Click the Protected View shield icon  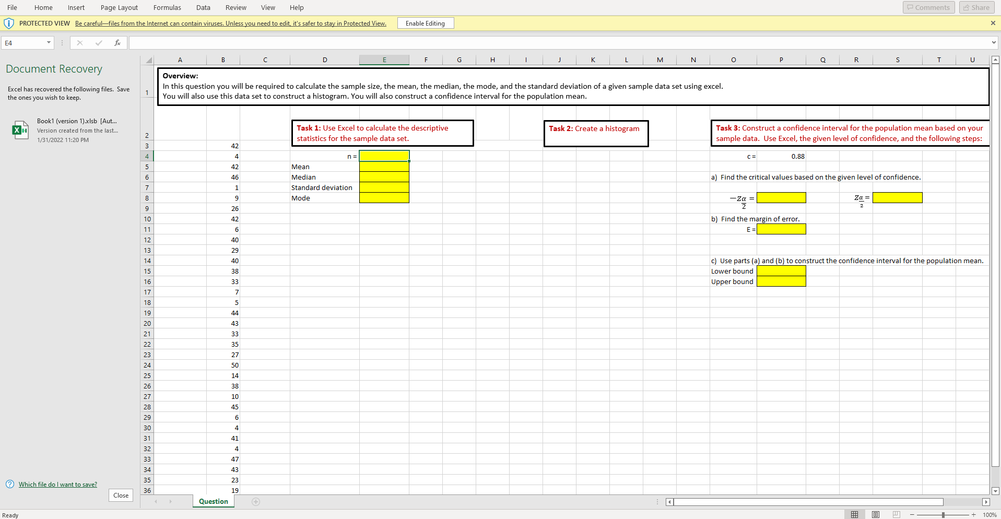click(x=9, y=23)
